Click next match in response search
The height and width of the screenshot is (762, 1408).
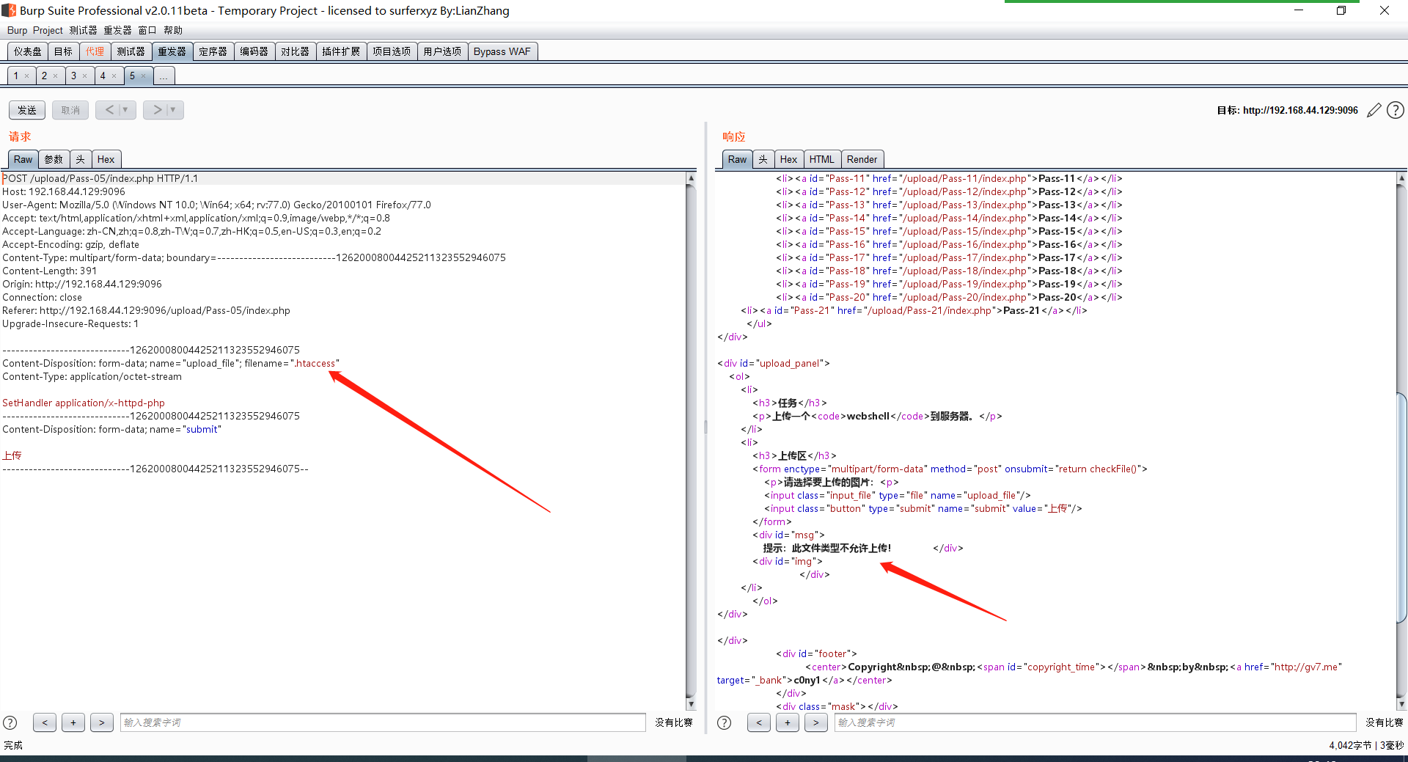pyautogui.click(x=816, y=722)
